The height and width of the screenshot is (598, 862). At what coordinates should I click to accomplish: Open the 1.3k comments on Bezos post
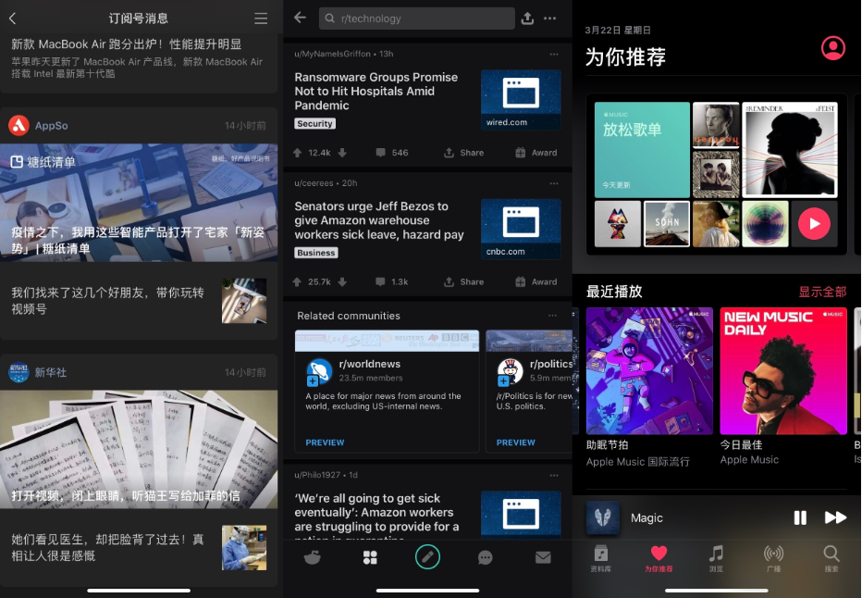(392, 281)
